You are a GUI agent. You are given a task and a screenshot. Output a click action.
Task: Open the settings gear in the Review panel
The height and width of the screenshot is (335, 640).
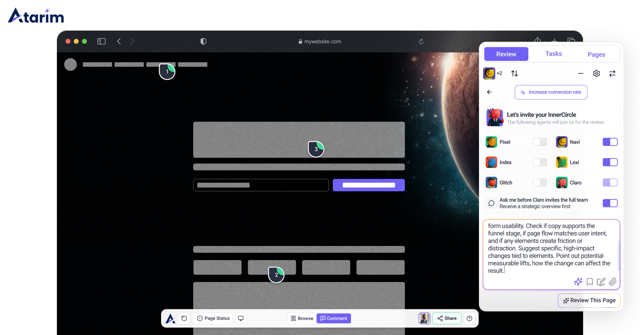(x=597, y=73)
